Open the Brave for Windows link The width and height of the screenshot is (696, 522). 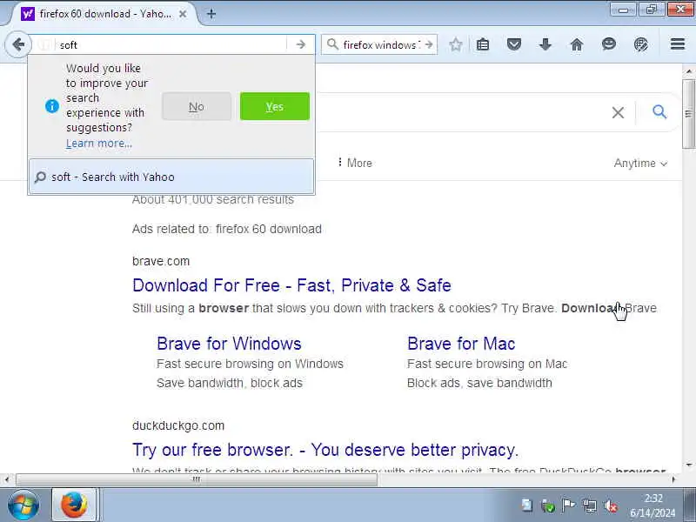point(229,344)
